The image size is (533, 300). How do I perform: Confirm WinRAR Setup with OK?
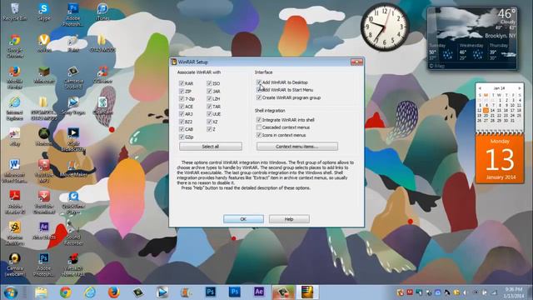(243, 219)
